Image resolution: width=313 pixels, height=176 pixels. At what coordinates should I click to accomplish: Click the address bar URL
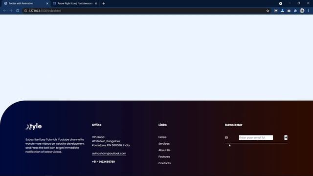45,11
